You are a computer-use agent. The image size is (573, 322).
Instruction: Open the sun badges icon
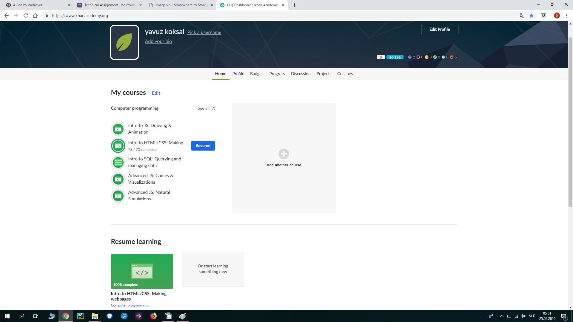(426, 57)
